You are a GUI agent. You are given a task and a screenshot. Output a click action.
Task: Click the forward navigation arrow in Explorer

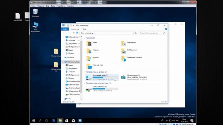click(68, 33)
